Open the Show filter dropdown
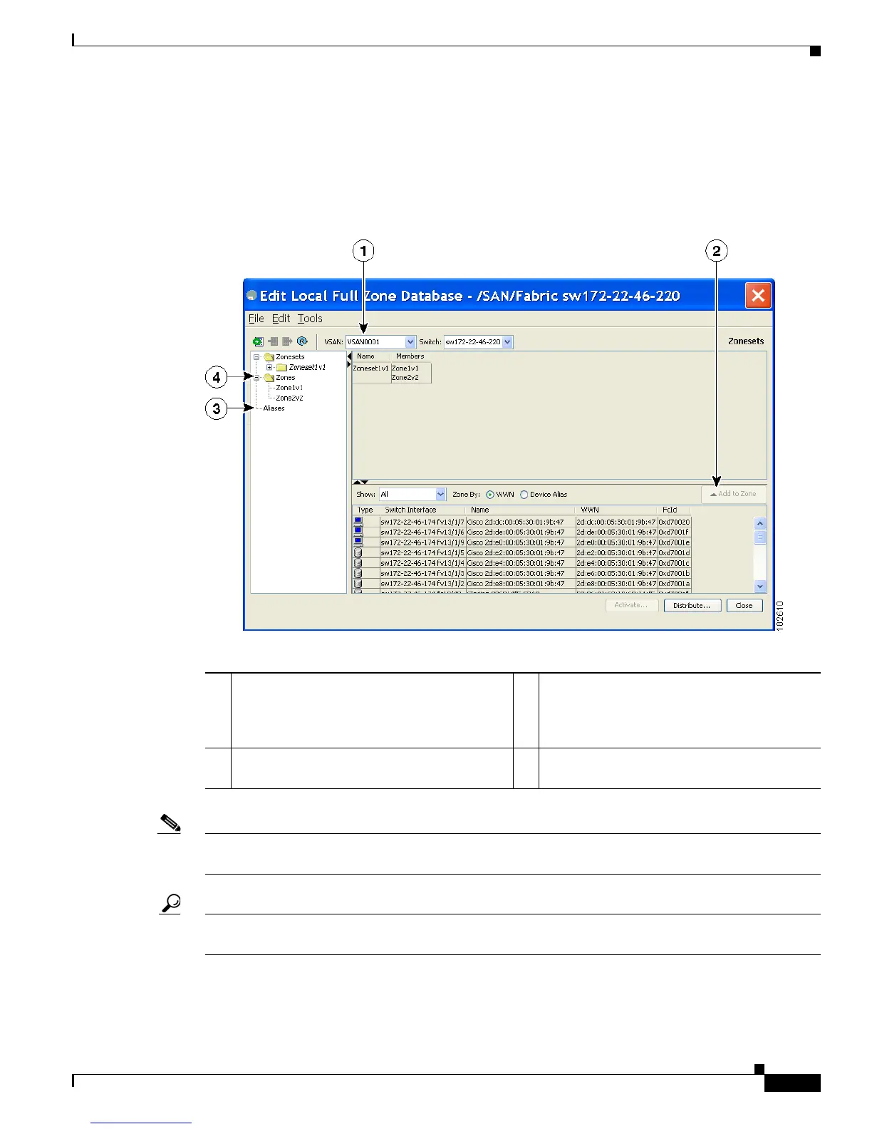This screenshot has width=872, height=1129. (440, 495)
